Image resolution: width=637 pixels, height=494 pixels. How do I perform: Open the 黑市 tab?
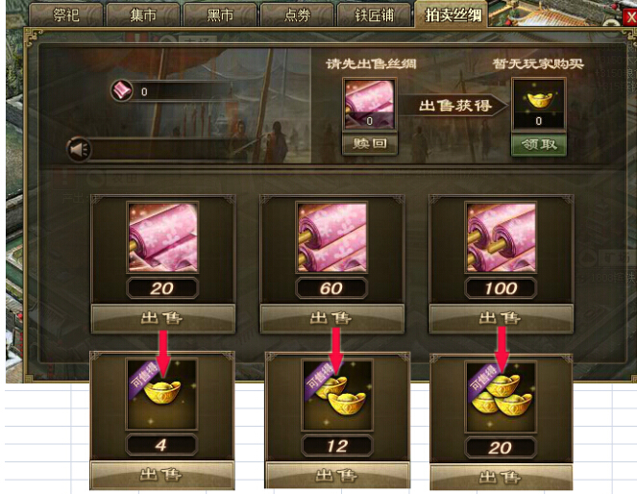220,15
